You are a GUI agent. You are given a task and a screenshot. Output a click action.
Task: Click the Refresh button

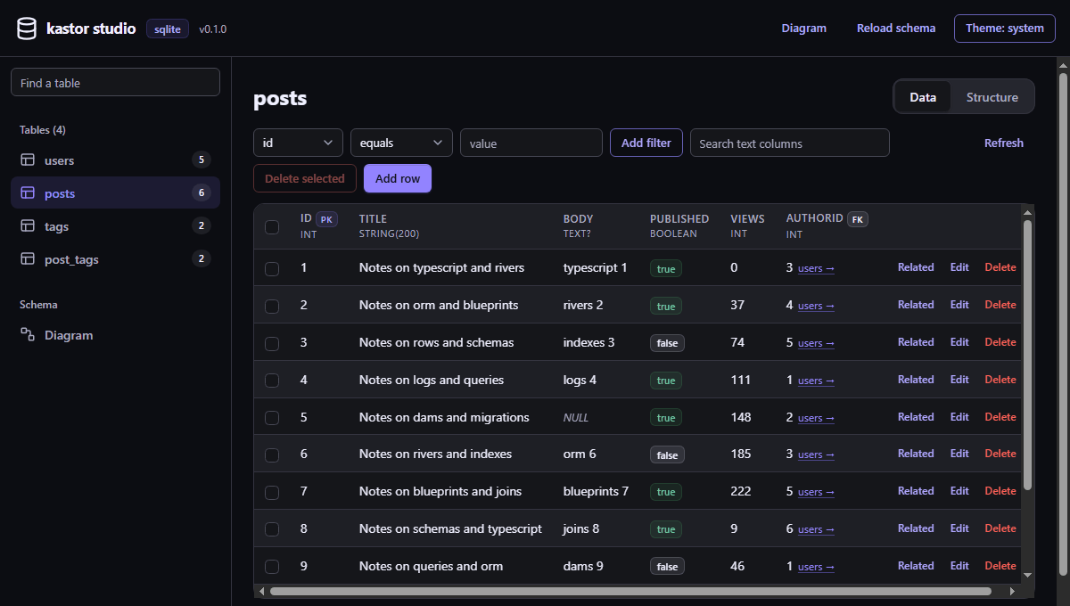(x=1004, y=143)
